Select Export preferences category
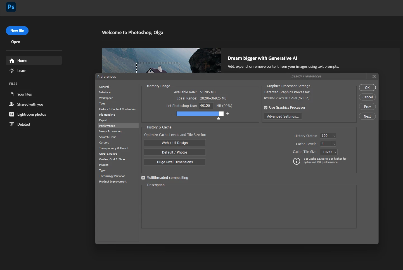The height and width of the screenshot is (270, 403). (x=118, y=120)
